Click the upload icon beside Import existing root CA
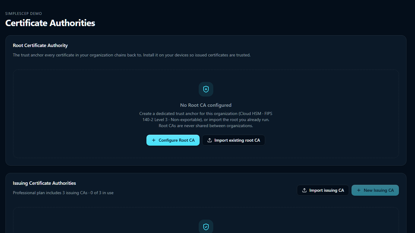Viewport: 415px width, 233px height. click(x=210, y=140)
